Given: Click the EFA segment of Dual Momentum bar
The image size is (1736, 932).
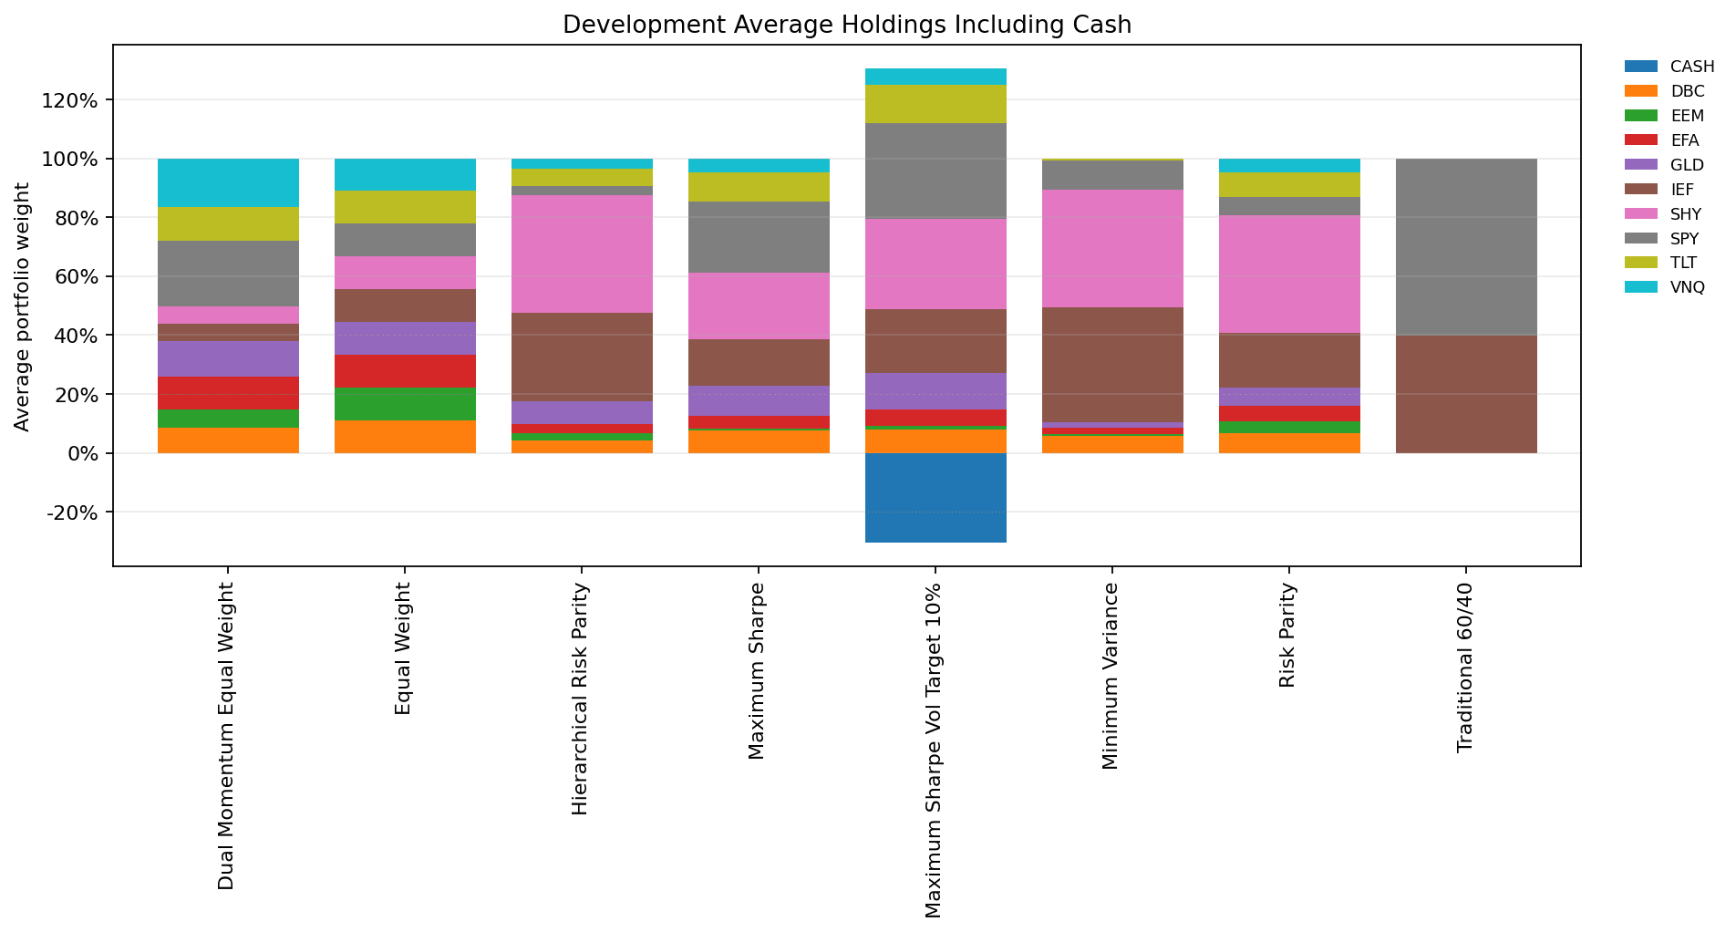Looking at the screenshot, I should pos(228,393).
